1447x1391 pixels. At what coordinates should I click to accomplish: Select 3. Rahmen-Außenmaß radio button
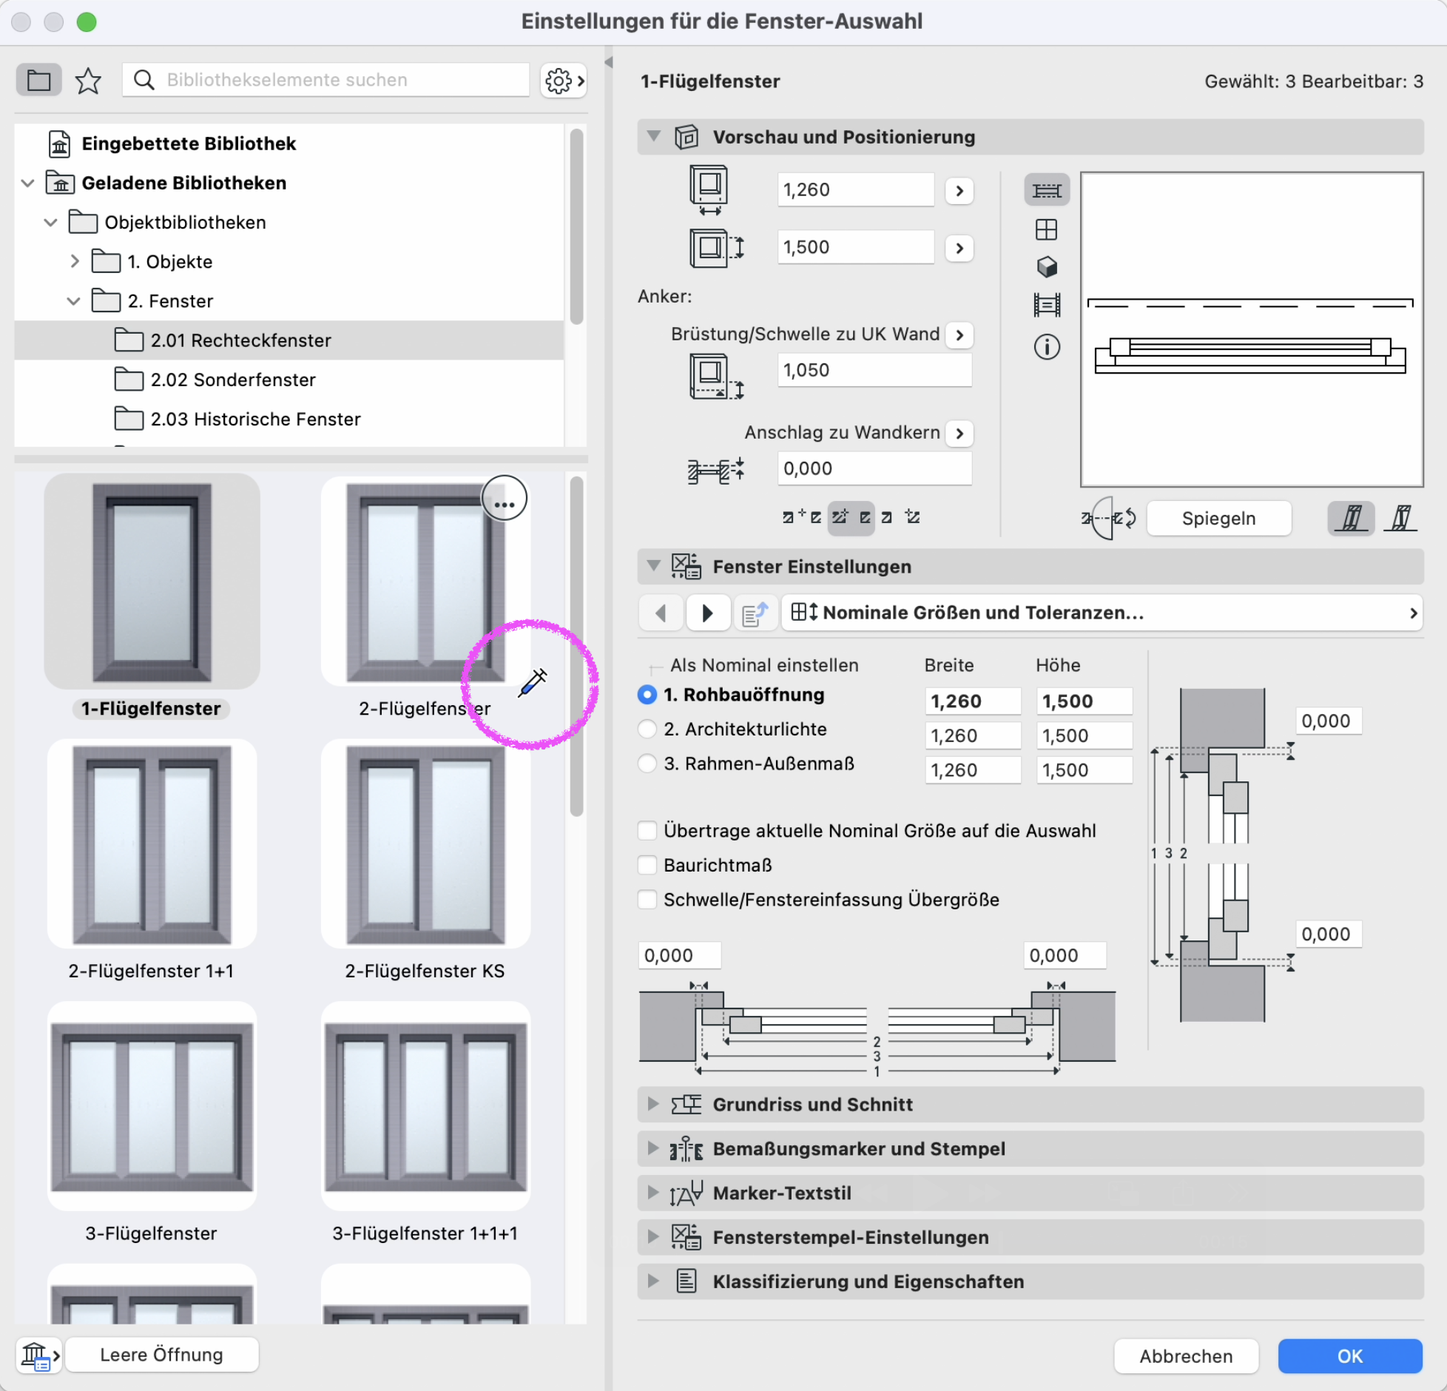pyautogui.click(x=647, y=763)
